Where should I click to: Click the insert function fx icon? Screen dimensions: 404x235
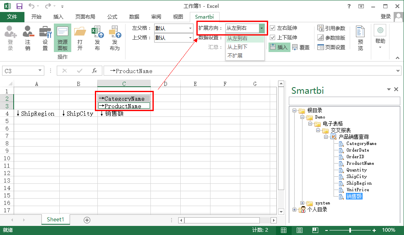tap(94, 71)
